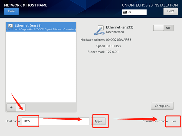This screenshot has height=136, width=182.
Task: Click the NETWORK & HOST NAME title
Action: point(26,5)
